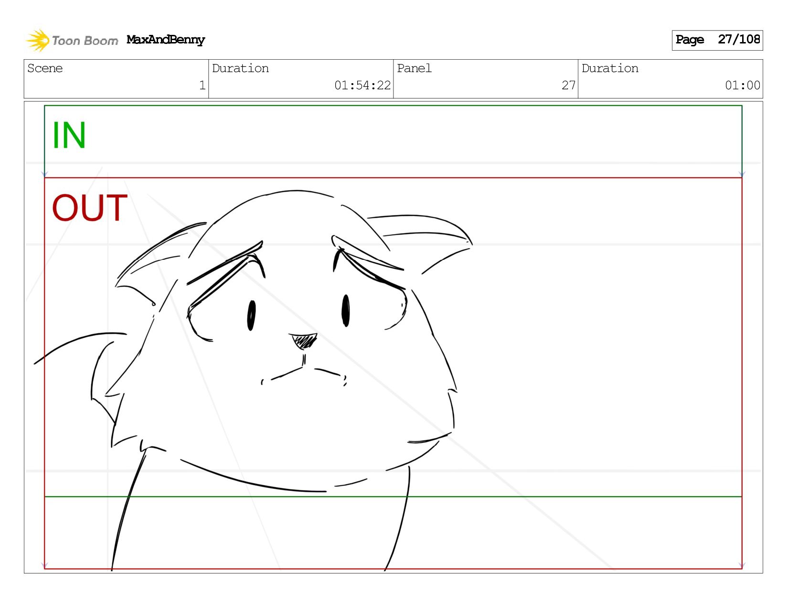
Task: Select the MaxAndBenny project title
Action: [166, 40]
